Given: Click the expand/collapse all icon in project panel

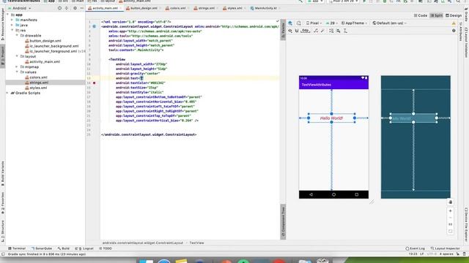Looking at the screenshot, I should pyautogui.click(x=67, y=8).
